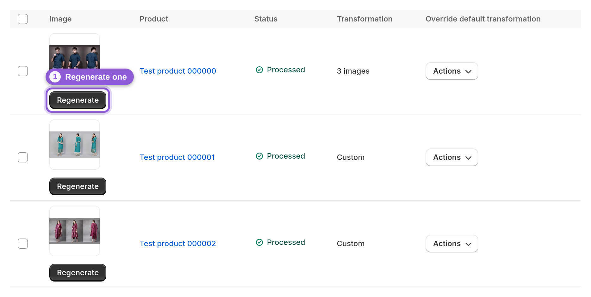Click Custom transformation for Test product 000002
Viewport: 591px width, 297px height.
[351, 244]
